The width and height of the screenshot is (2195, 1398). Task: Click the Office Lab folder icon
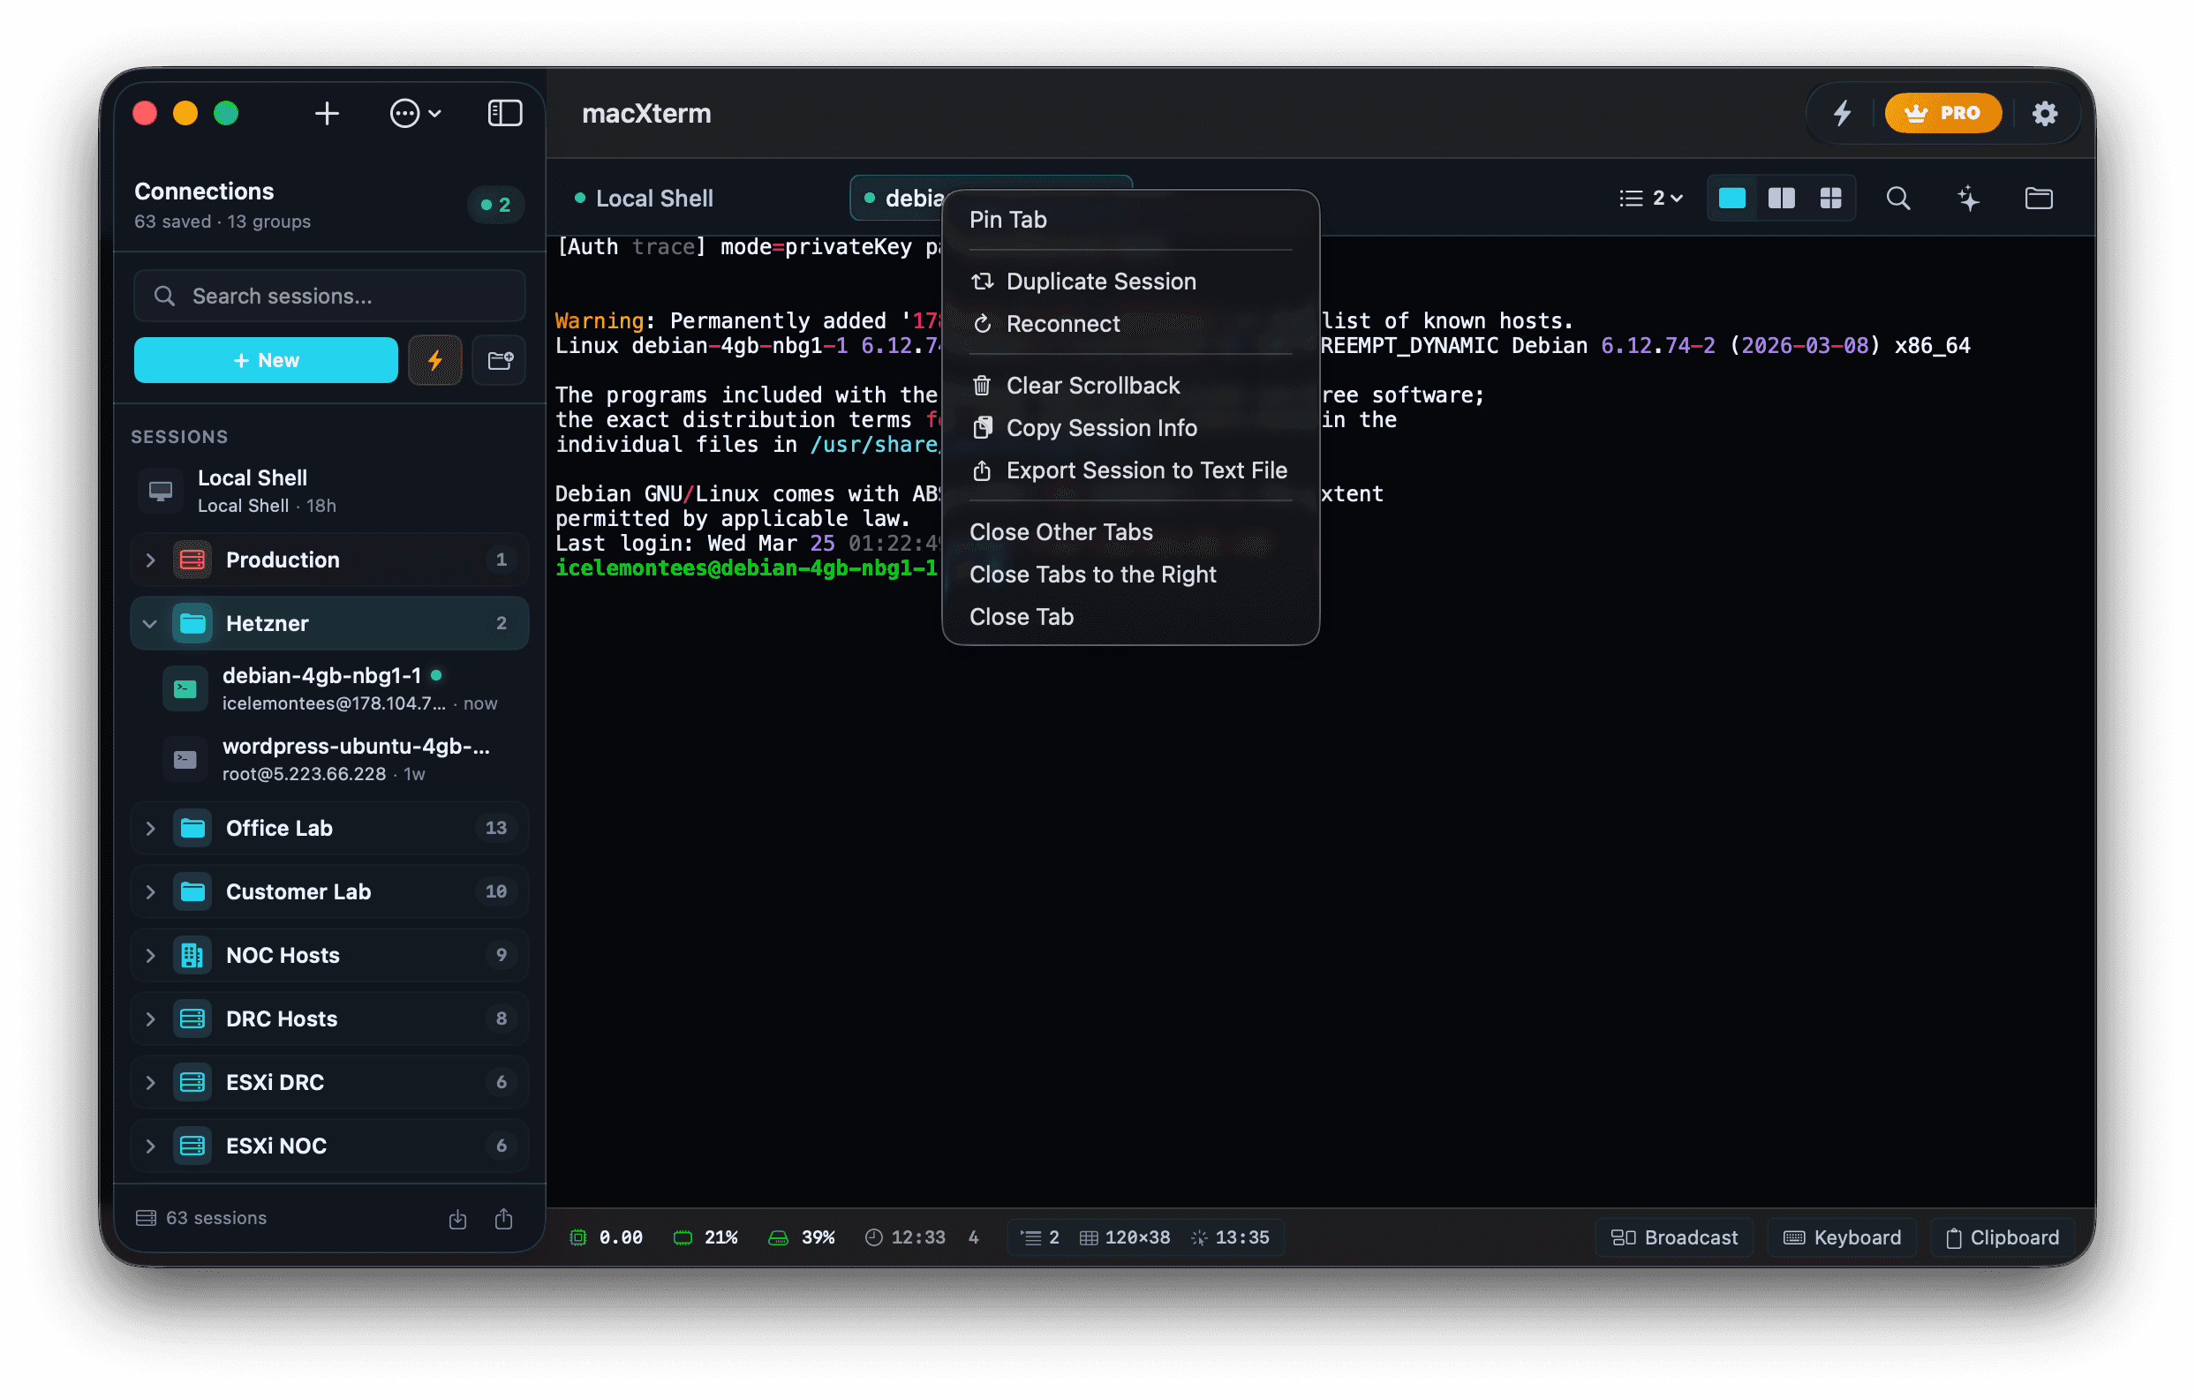(192, 828)
